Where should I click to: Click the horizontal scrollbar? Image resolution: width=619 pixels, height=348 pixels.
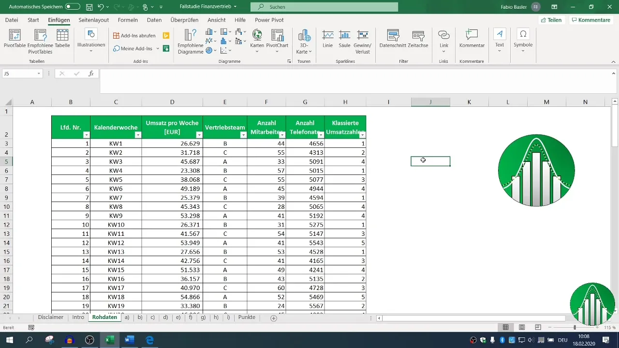point(473,318)
